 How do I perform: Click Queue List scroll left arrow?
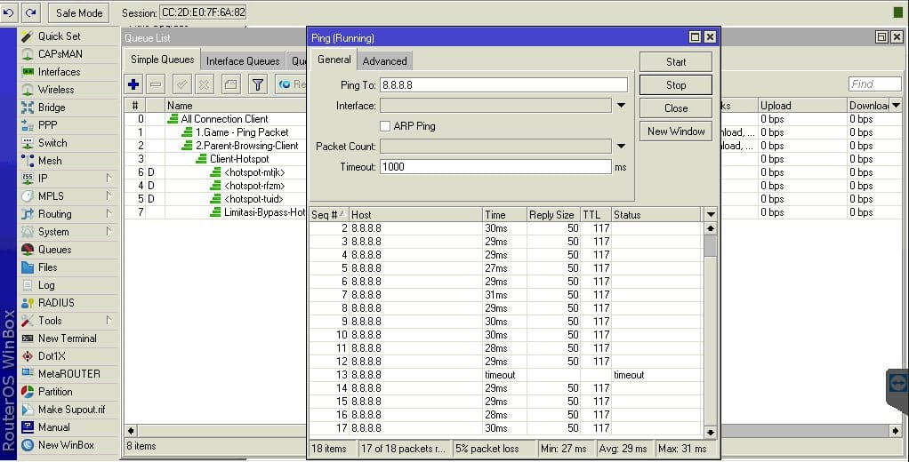point(131,431)
